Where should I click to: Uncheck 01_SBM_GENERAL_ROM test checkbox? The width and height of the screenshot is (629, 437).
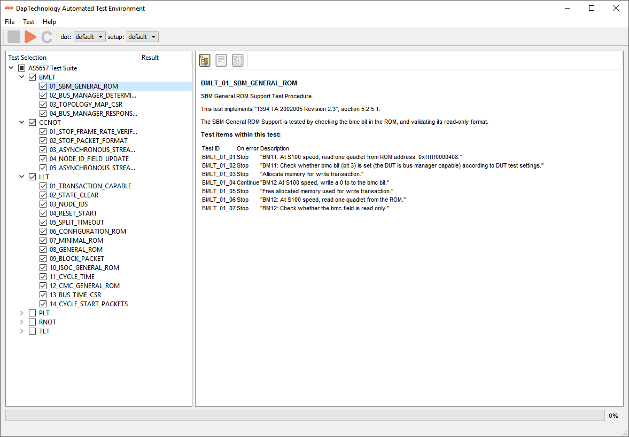[43, 86]
